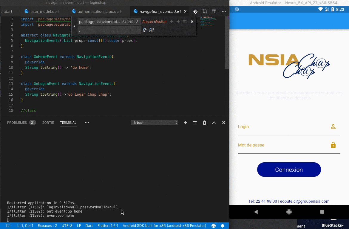Click line number 8 in gutter
Viewport: 349px width, 229px height.
(x=12, y=57)
